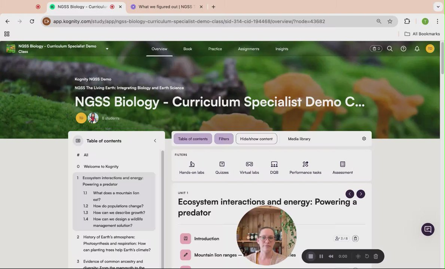This screenshot has height=269, width=445.
Task: Filter content by Quizzes
Action: click(x=222, y=167)
